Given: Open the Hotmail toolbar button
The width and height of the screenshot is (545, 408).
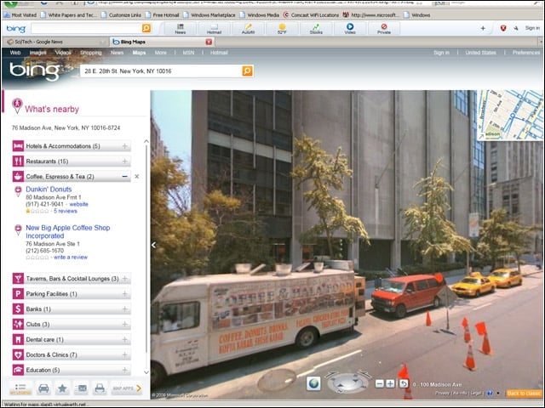Looking at the screenshot, I should pos(214,29).
